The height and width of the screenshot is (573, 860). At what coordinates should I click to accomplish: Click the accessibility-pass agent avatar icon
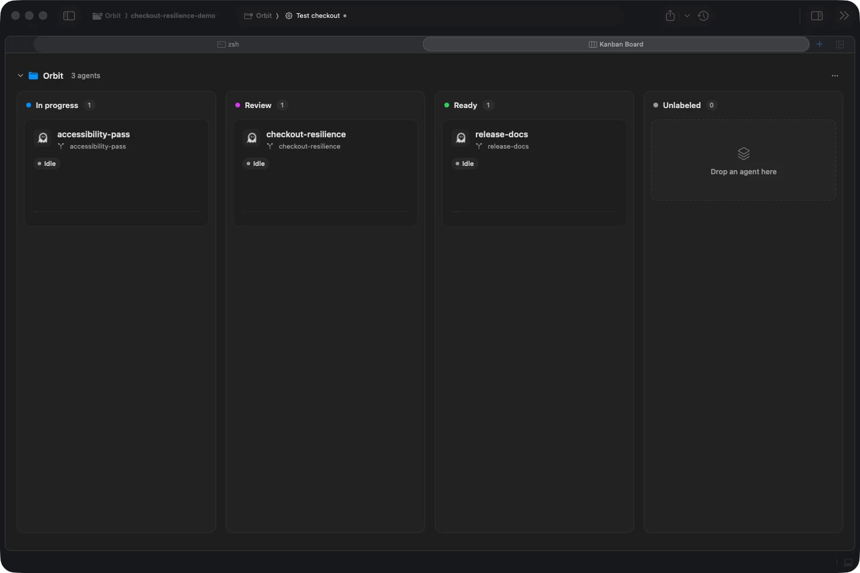(43, 138)
